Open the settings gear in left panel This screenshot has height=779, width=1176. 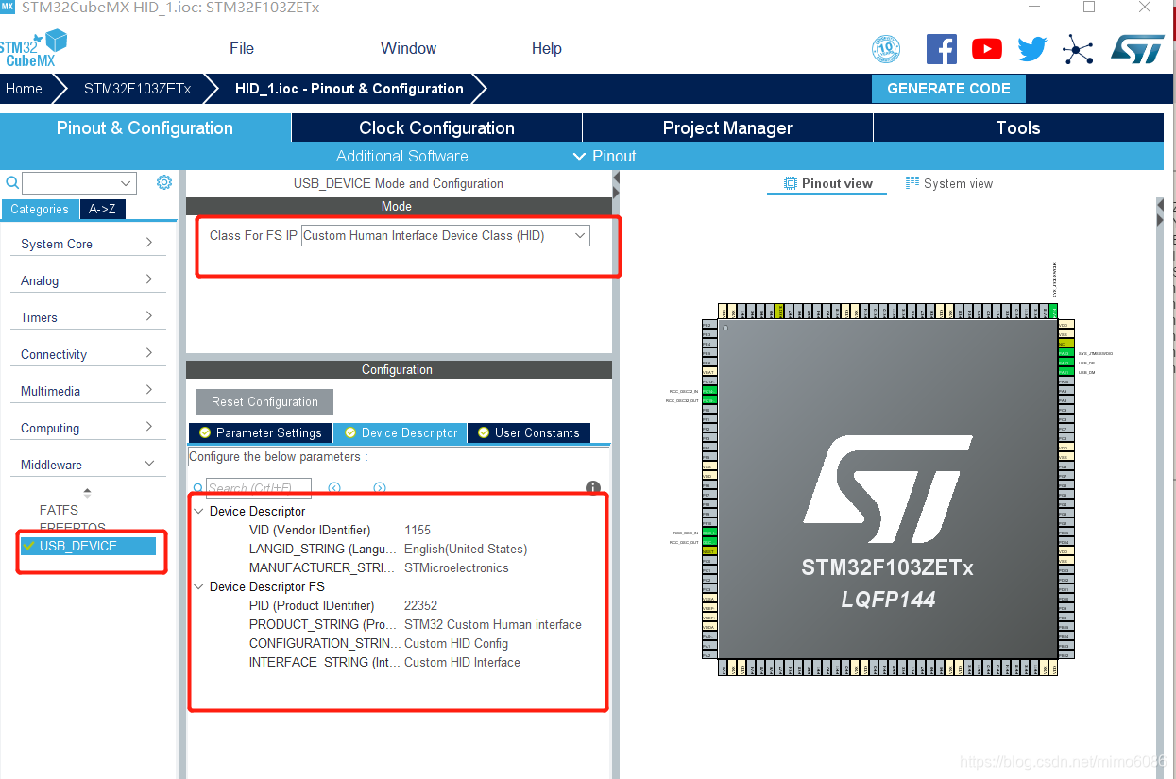164,182
